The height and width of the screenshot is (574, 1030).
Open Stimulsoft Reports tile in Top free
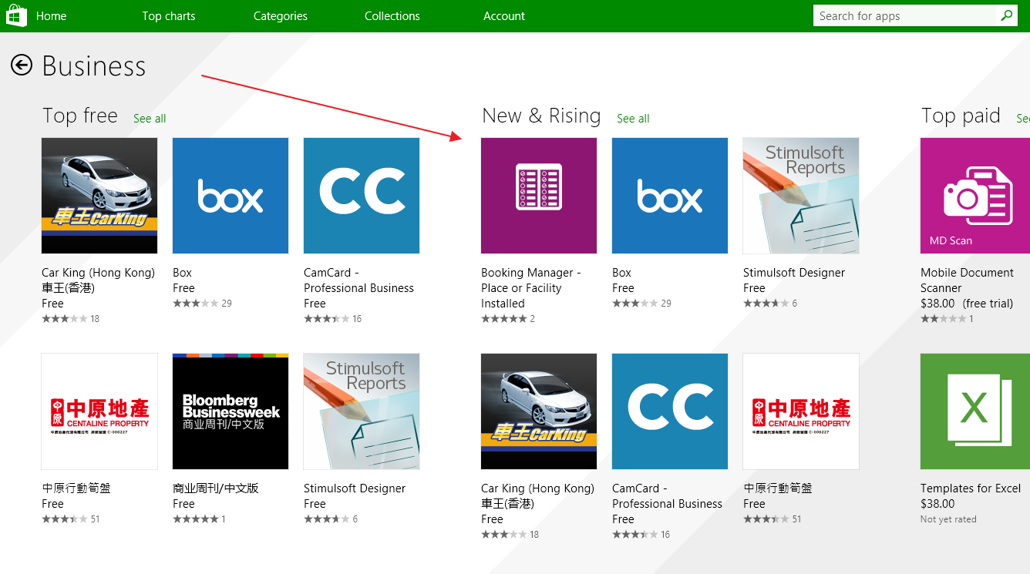(362, 411)
